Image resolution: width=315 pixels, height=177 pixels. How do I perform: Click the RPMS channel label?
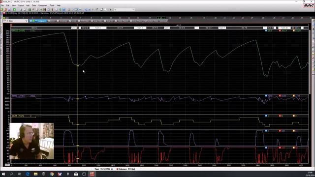click(18, 96)
